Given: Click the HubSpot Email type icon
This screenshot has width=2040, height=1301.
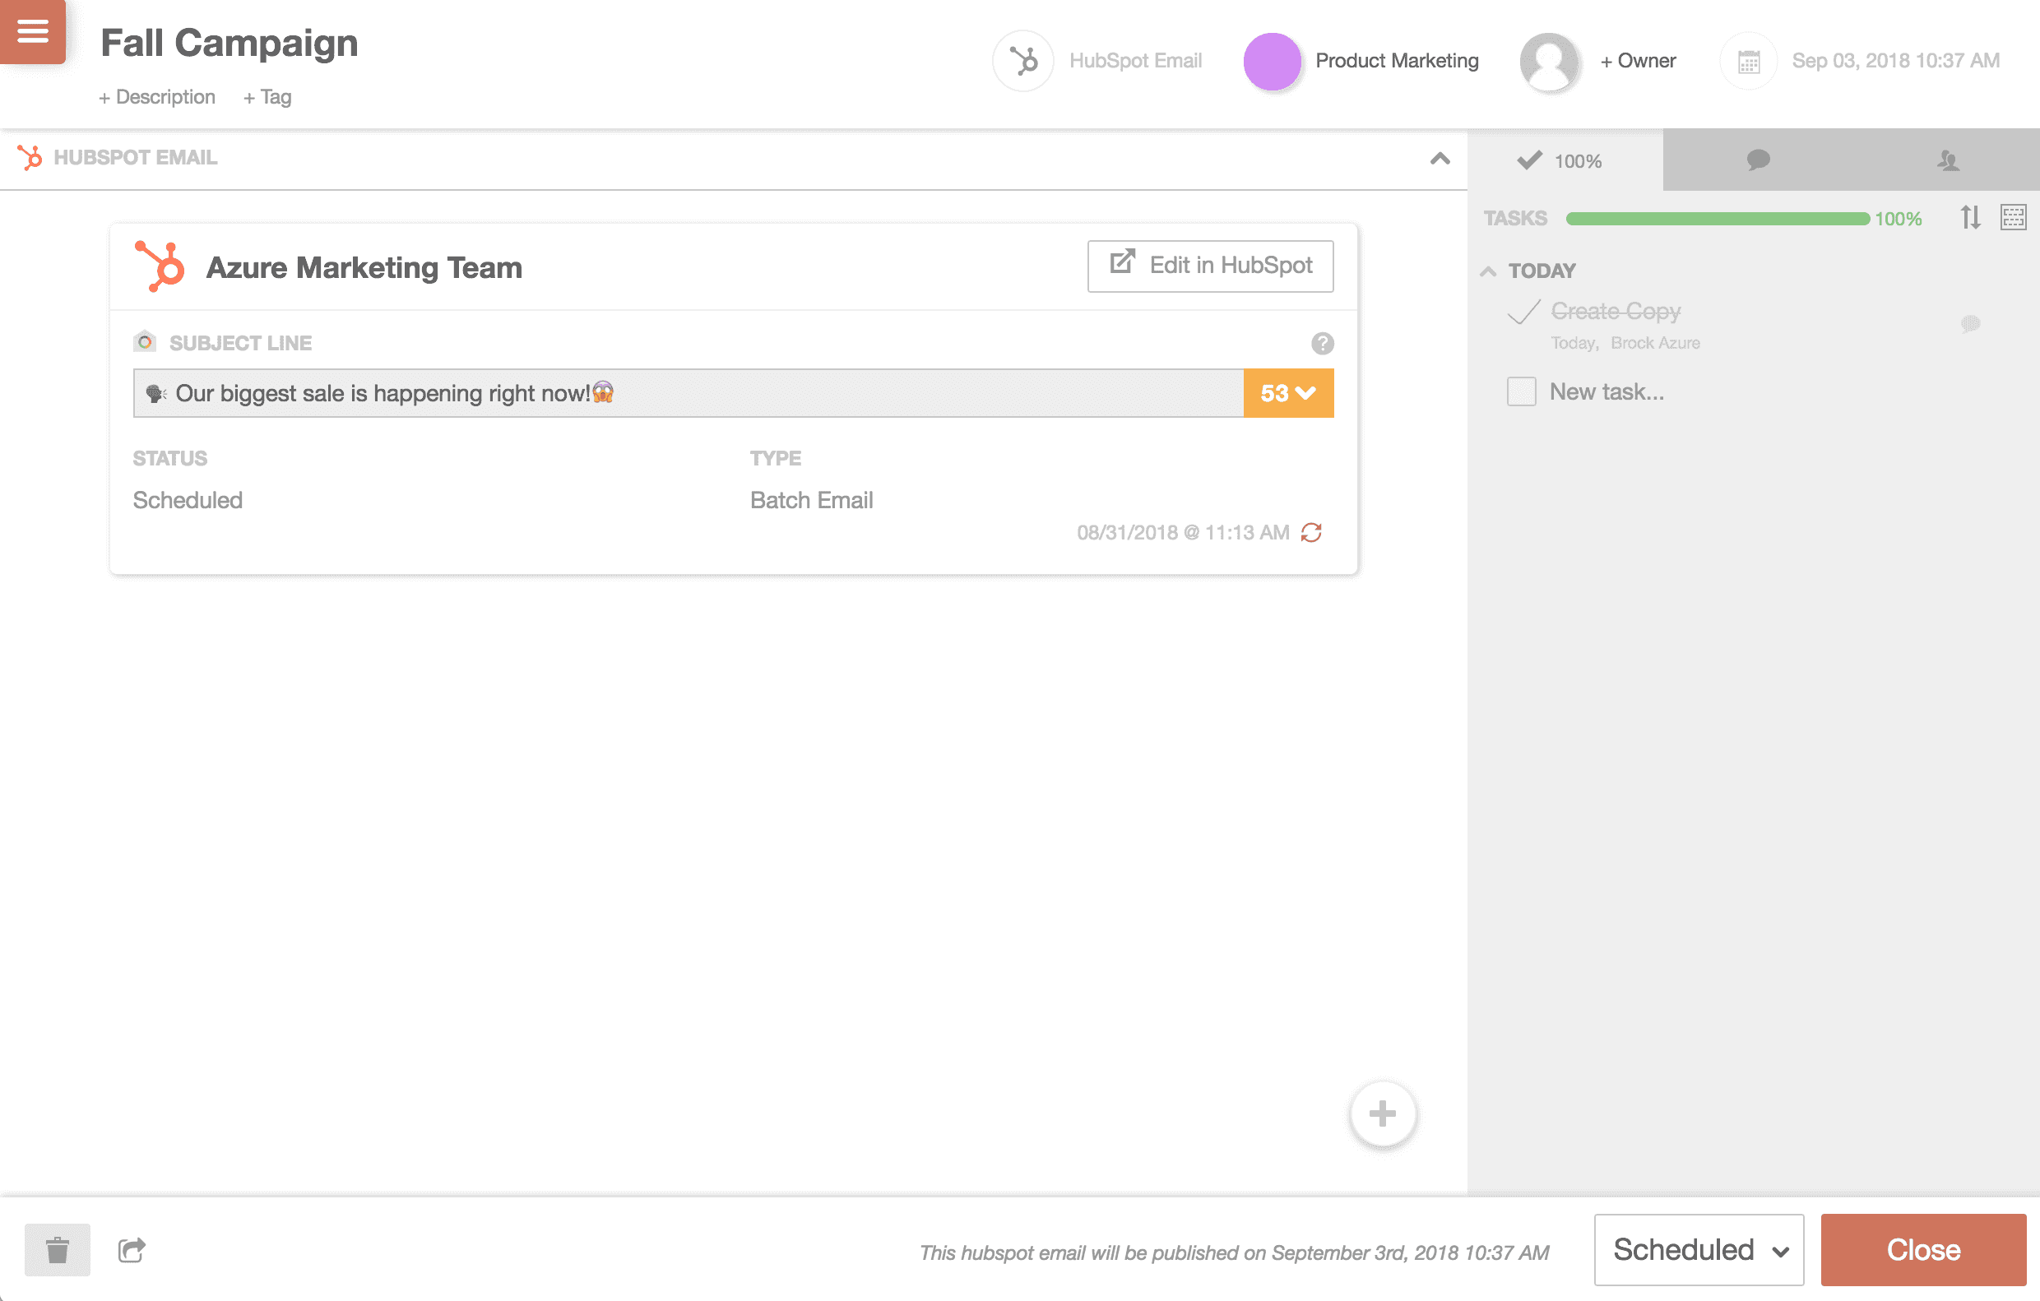Looking at the screenshot, I should pyautogui.click(x=1022, y=61).
